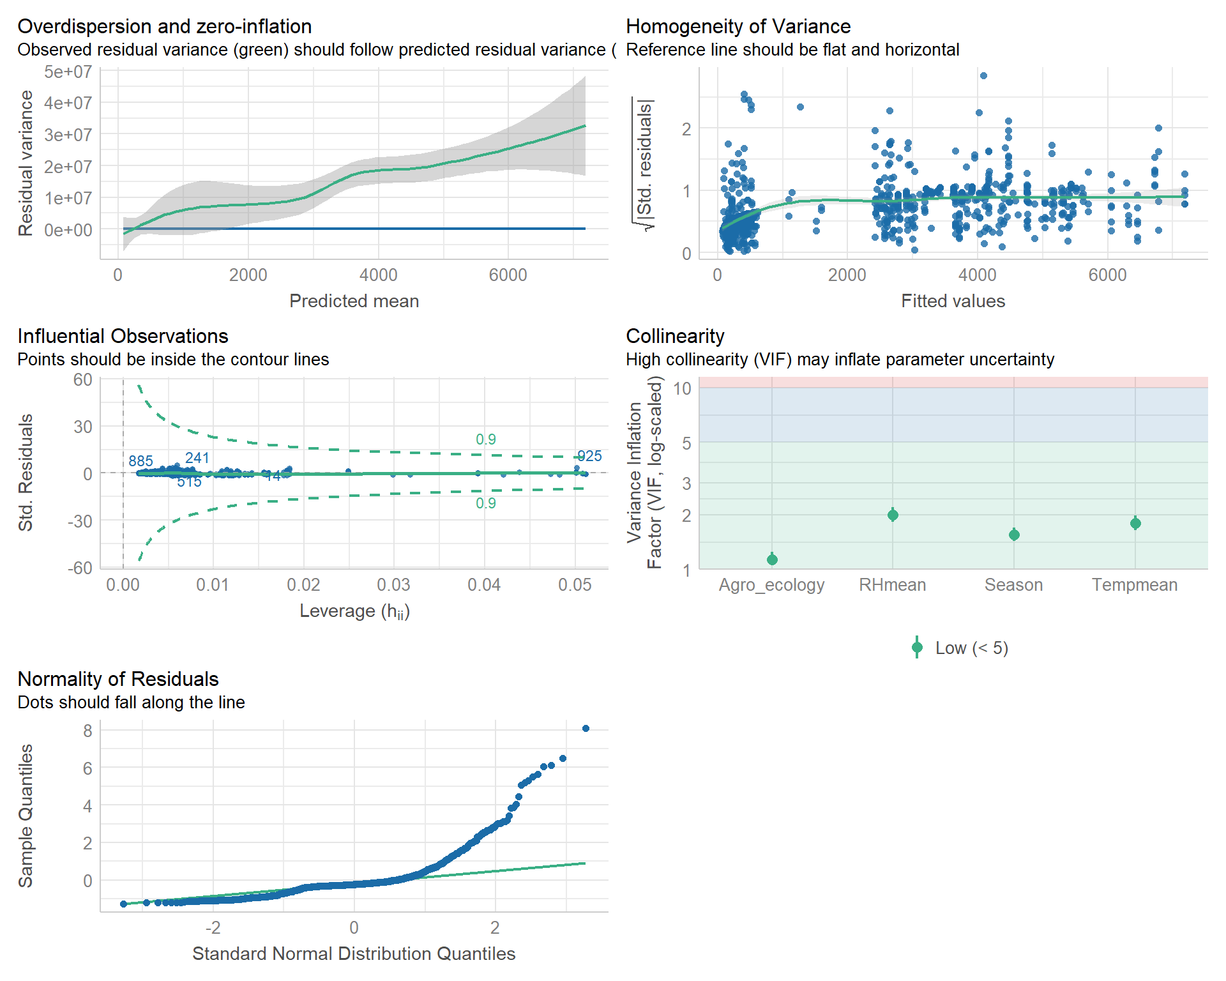Click the Overdispersion and zero-inflation title
This screenshot has width=1226, height=981.
tap(165, 26)
